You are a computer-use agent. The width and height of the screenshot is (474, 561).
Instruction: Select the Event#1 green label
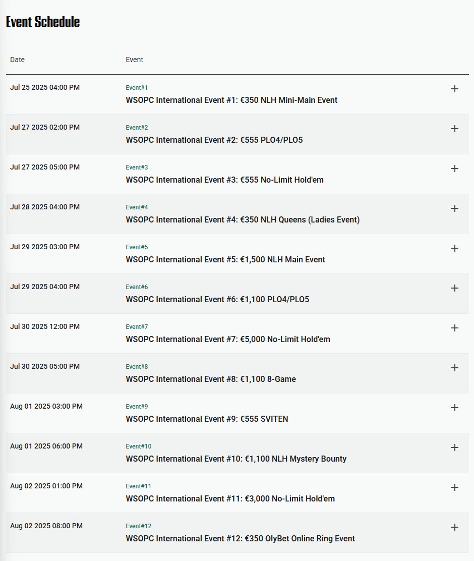click(x=137, y=88)
